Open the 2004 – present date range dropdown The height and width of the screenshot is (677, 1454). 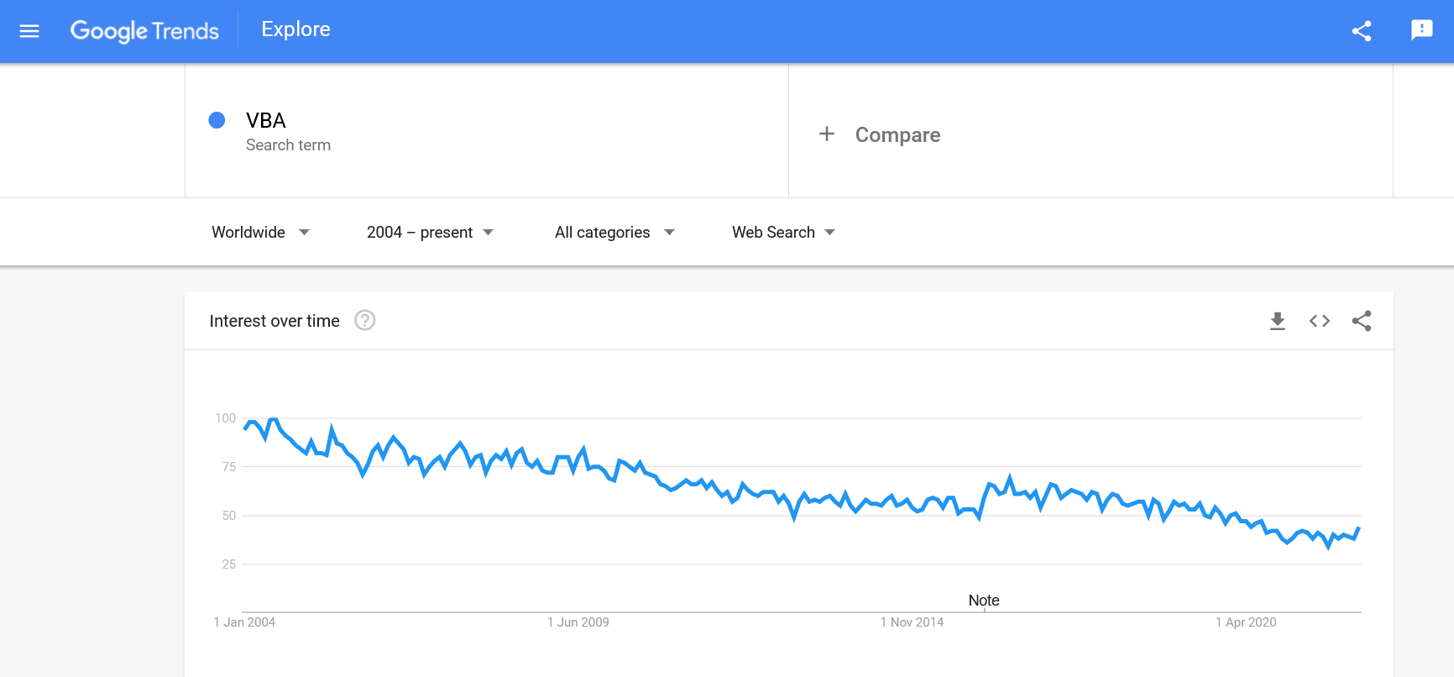click(x=430, y=232)
